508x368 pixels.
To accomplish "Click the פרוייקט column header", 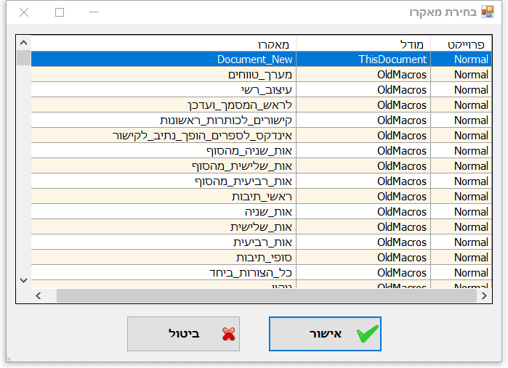I will pos(461,44).
